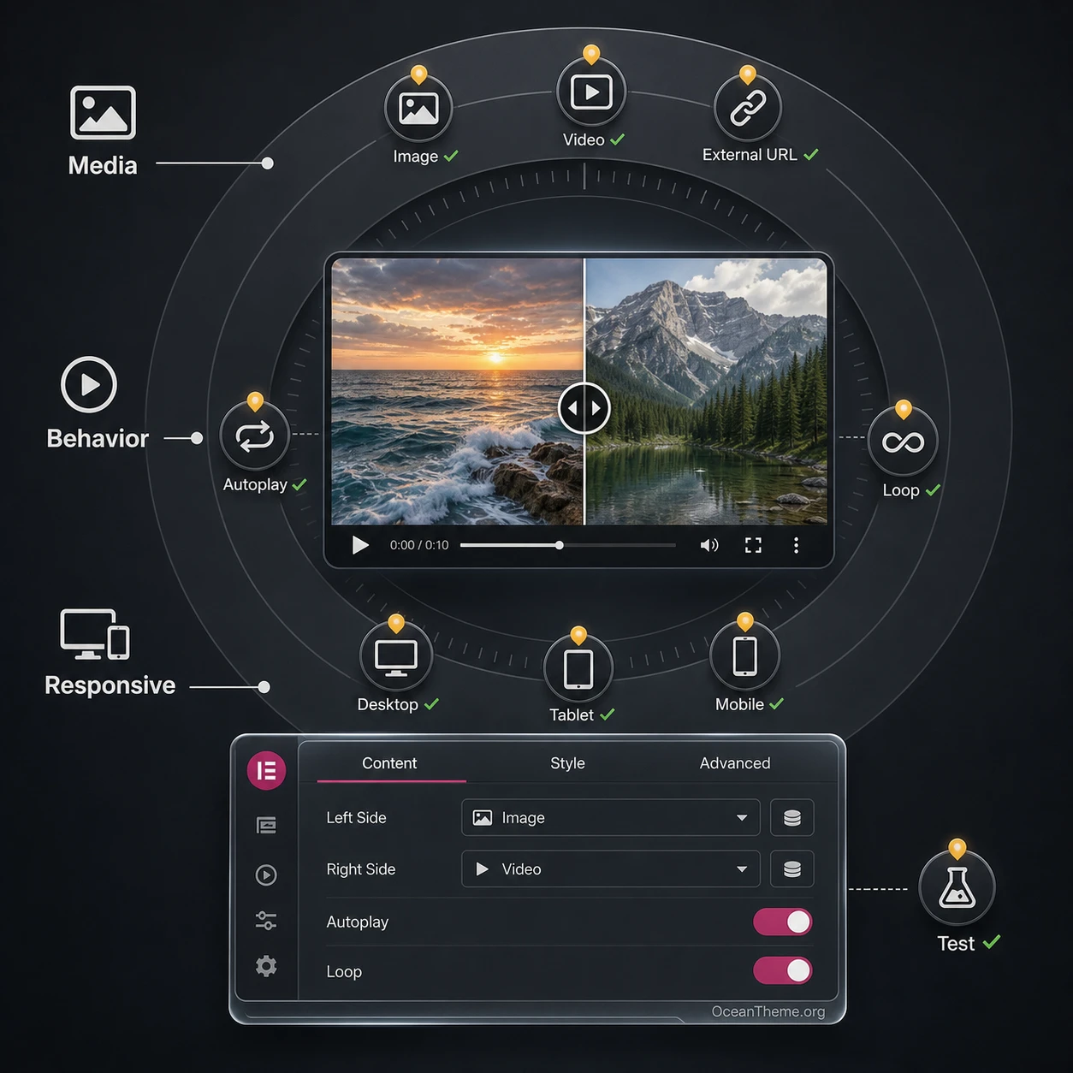
Task: Click the 0:00 / 0:10 time display
Action: (419, 545)
